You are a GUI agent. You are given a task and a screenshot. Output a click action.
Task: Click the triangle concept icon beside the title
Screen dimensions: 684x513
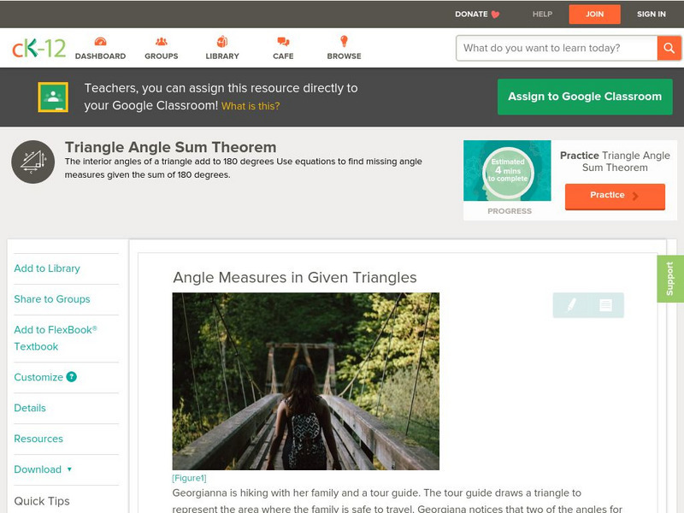point(33,162)
